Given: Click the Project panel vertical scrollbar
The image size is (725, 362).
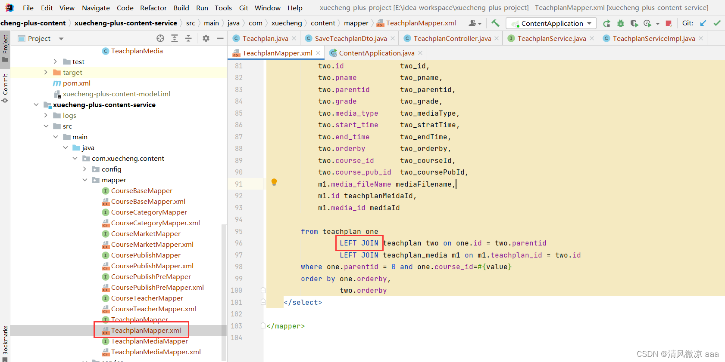Looking at the screenshot, I should pos(224,292).
